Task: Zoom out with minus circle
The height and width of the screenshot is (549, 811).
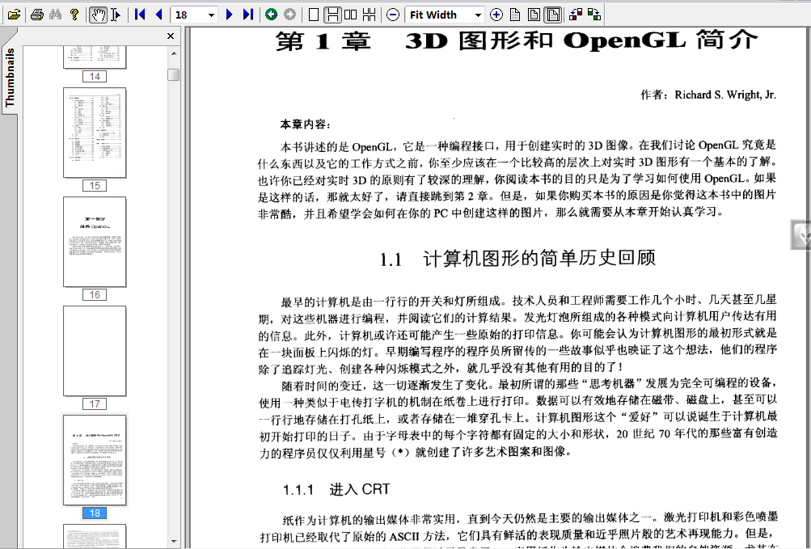Action: tap(393, 15)
